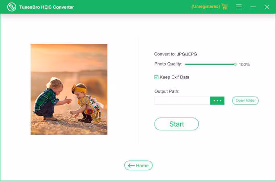The image size is (276, 181).
Task: Click the children photo preview thumbnail
Action: 69,89
